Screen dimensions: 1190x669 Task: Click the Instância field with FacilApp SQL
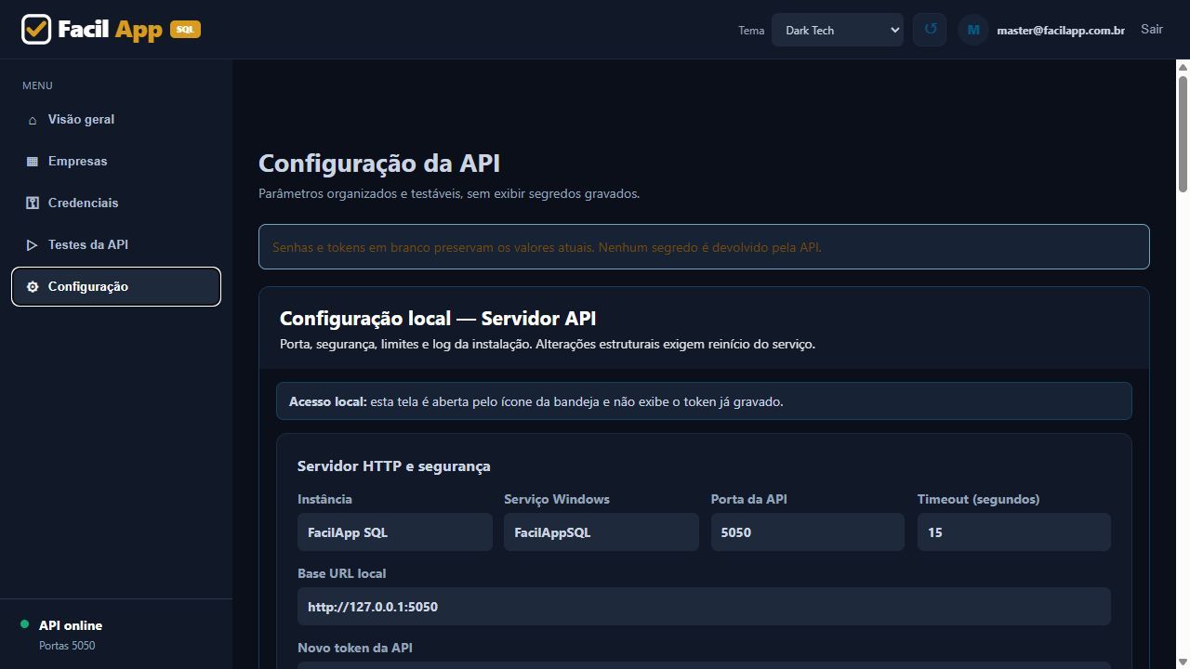(395, 532)
